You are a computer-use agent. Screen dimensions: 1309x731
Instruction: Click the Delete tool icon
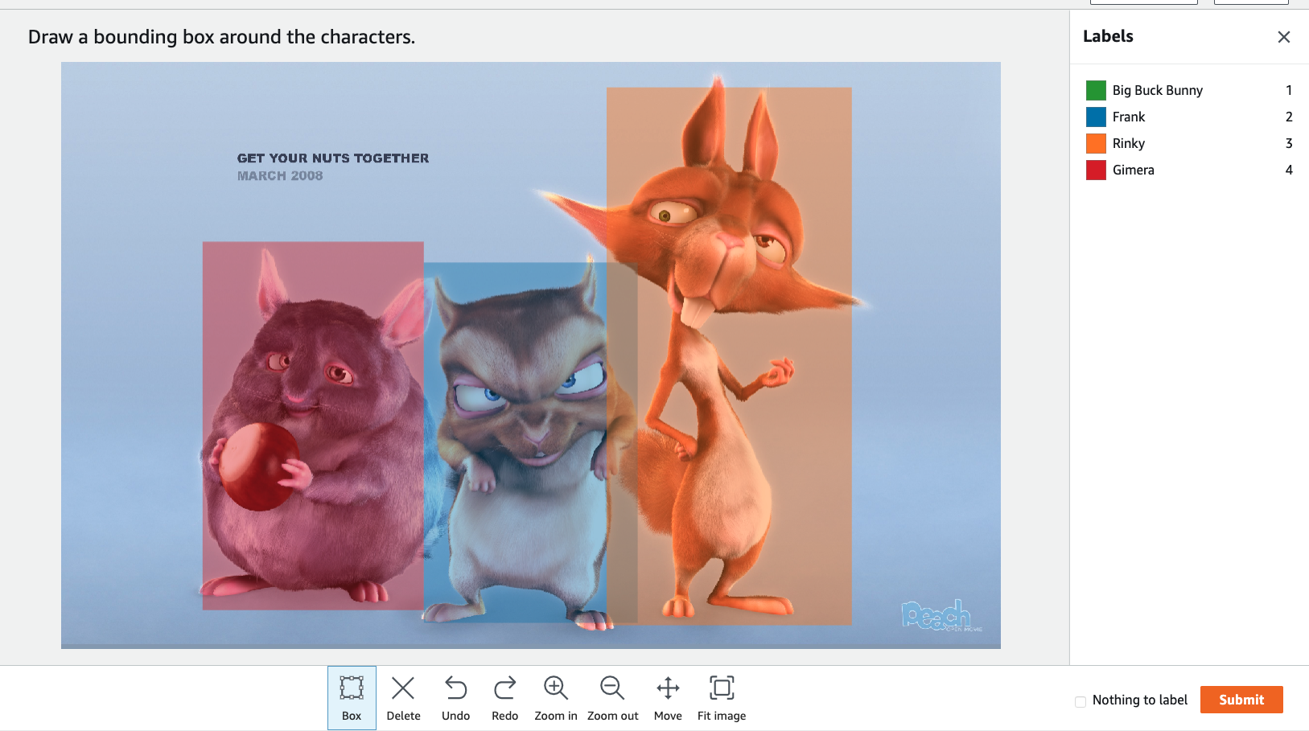coord(403,697)
